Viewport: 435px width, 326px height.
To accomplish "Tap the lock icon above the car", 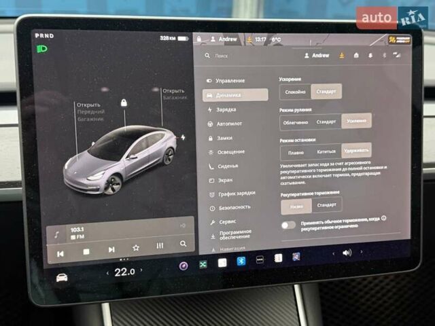I will click(124, 103).
